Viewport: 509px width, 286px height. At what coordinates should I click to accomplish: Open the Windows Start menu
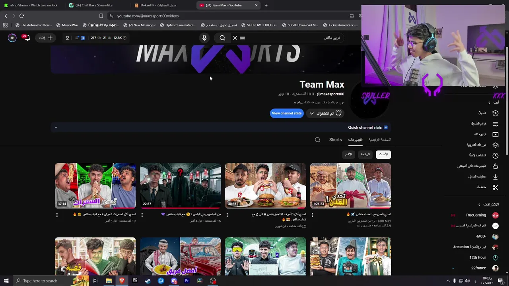(x=6, y=281)
